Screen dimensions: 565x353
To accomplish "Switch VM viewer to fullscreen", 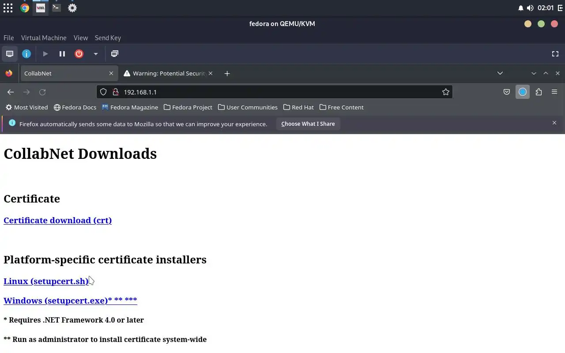I will (555, 54).
